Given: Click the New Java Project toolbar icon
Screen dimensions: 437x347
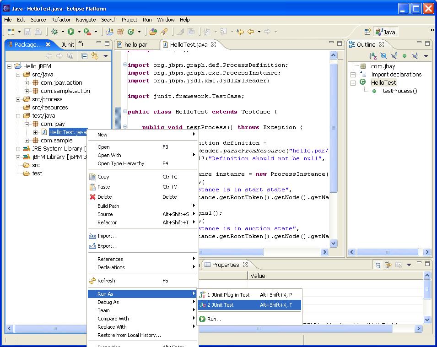Looking at the screenshot, I should 110,32.
